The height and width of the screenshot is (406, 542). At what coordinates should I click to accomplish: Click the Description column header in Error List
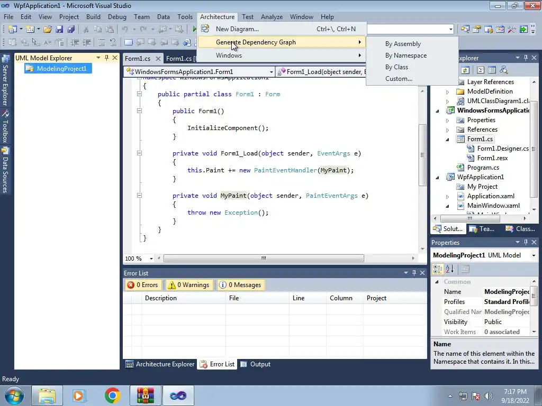click(x=183, y=298)
